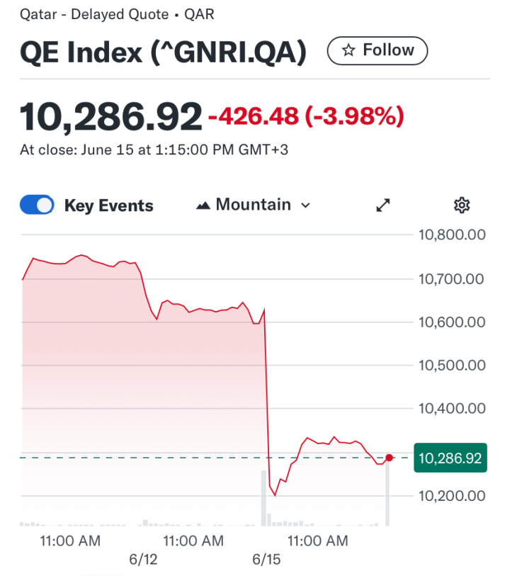This screenshot has width=510, height=576.
Task: Click the 6/12 date label
Action: [143, 560]
